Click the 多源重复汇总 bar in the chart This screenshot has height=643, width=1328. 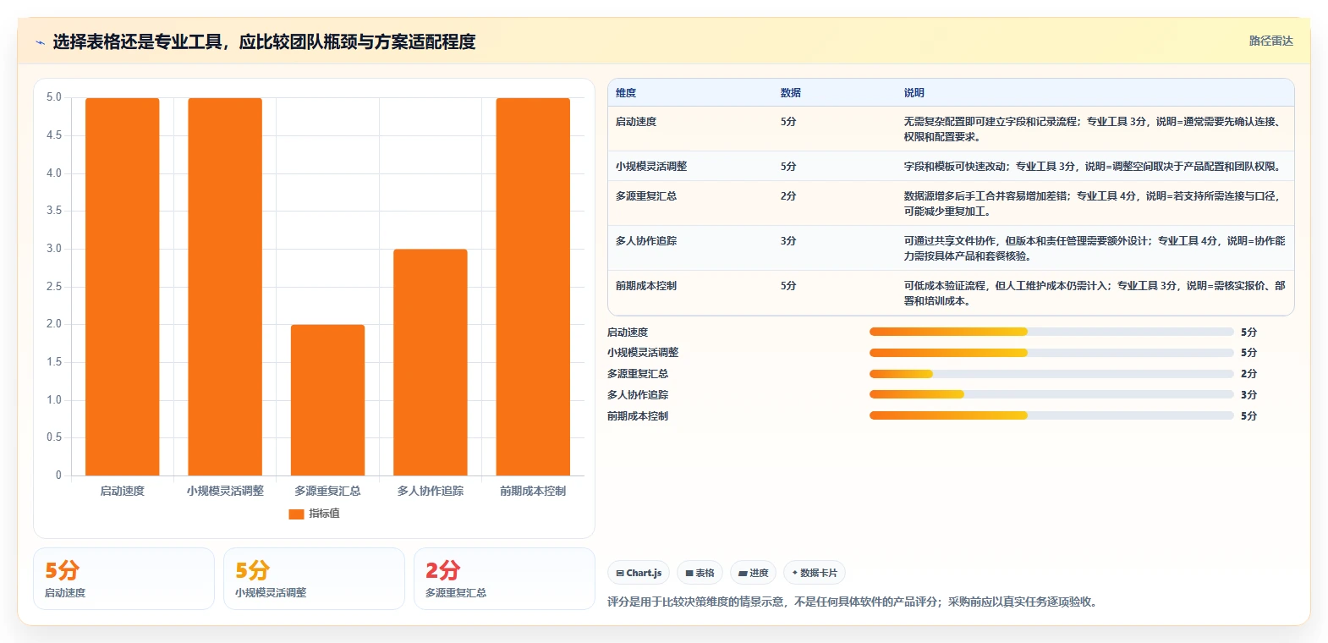[x=328, y=400]
